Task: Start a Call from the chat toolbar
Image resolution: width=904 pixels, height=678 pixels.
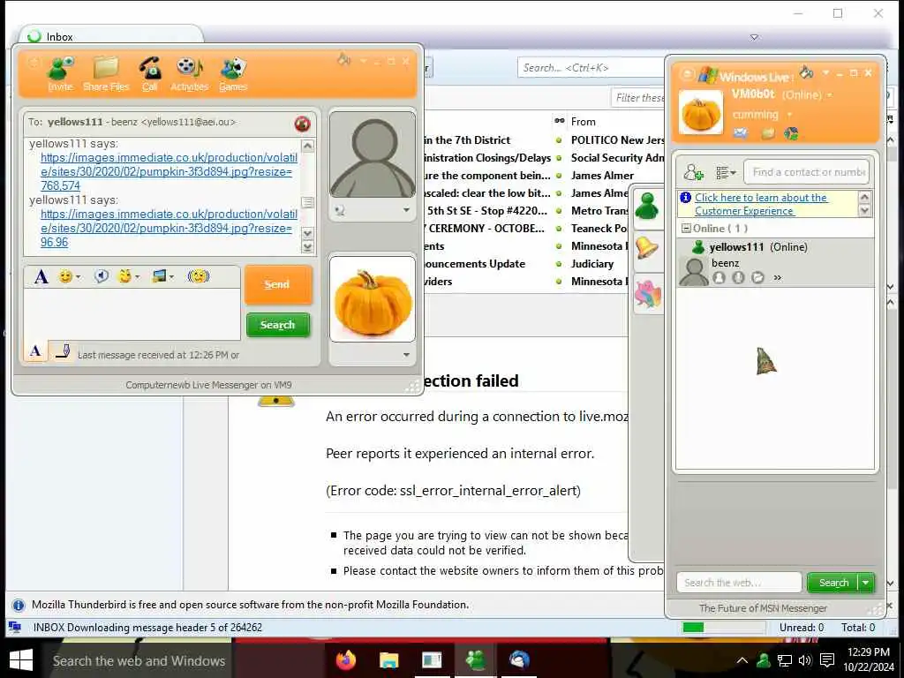Action: 150,74
